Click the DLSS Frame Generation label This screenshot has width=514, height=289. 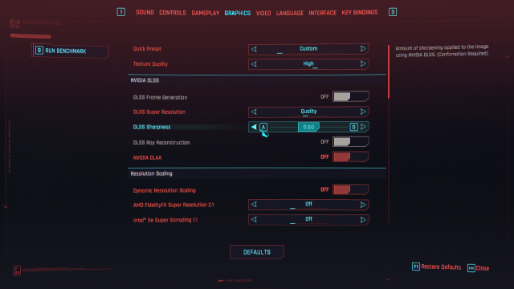160,97
